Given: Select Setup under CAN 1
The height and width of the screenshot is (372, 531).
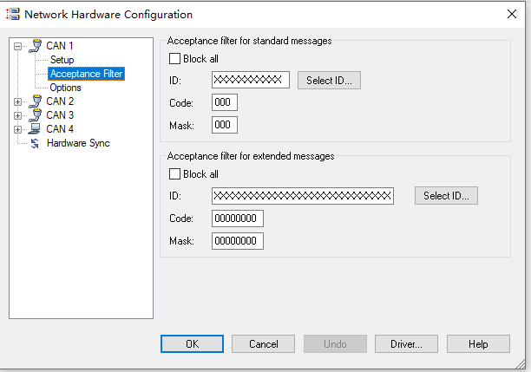Looking at the screenshot, I should tap(62, 60).
